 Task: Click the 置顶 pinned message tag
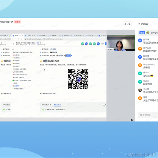(x=142, y=33)
